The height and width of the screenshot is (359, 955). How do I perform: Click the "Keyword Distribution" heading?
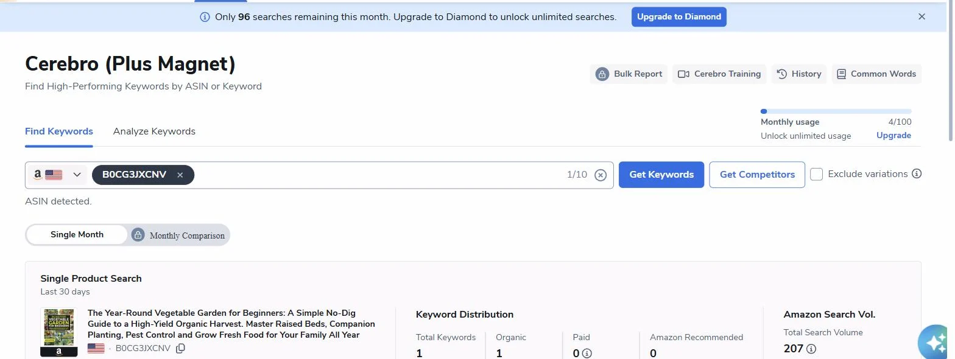[x=465, y=315]
